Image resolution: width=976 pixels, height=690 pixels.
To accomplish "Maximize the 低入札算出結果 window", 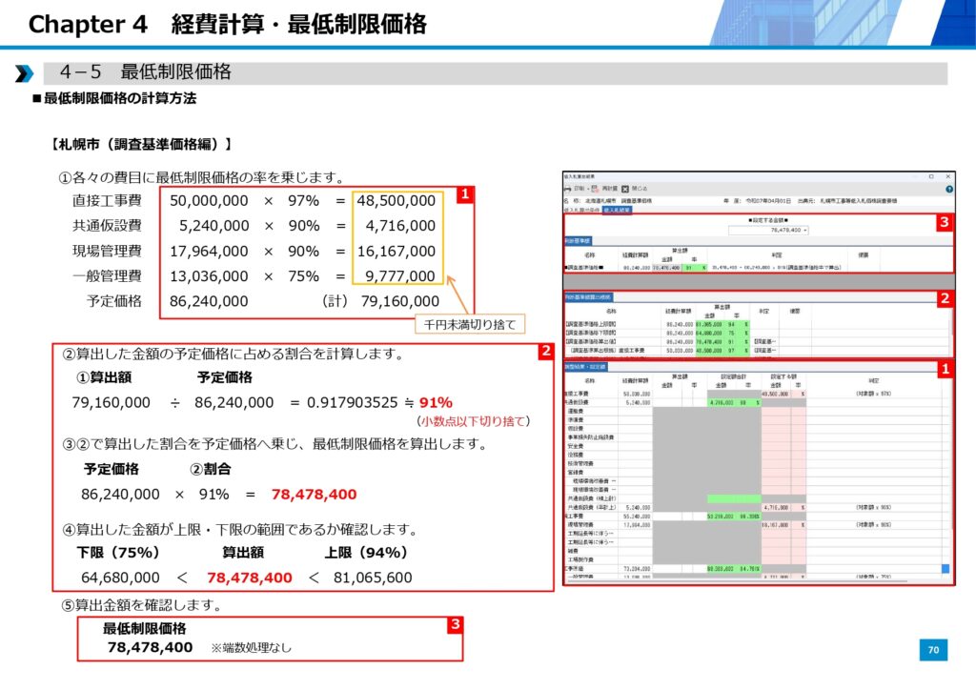I will [931, 176].
